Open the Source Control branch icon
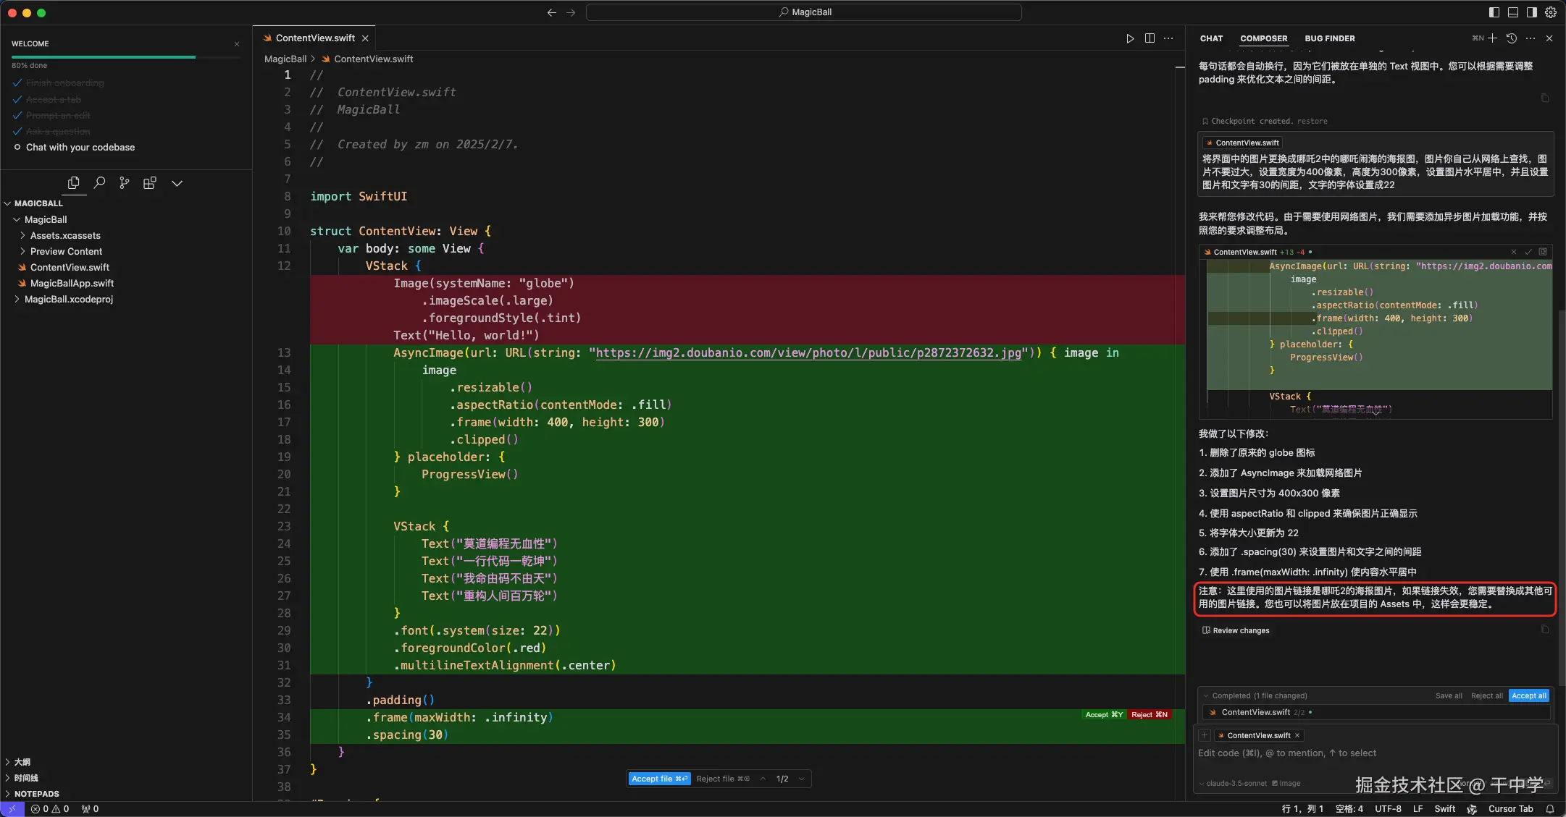The image size is (1566, 817). (125, 183)
